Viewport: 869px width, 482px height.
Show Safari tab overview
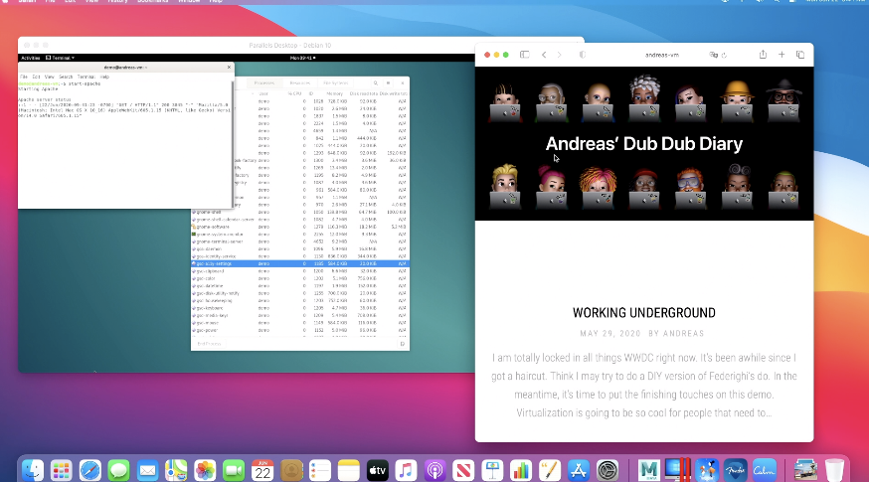point(800,55)
